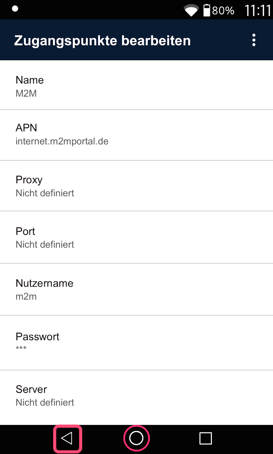Screen dimensions: 273x454
Task: Open the three-dot overflow menu
Action: click(254, 40)
